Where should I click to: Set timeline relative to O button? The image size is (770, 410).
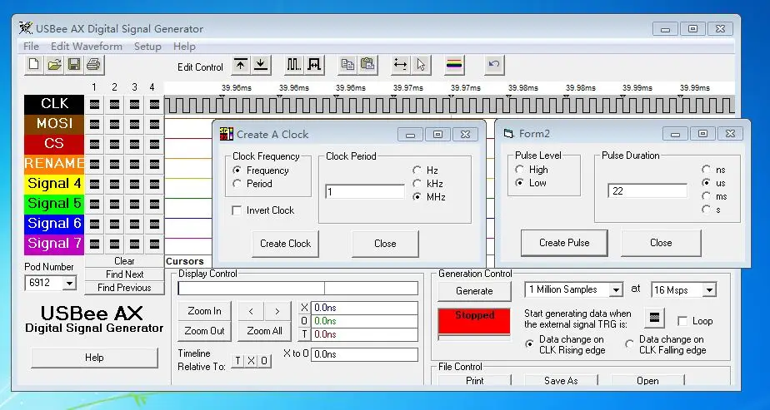264,361
